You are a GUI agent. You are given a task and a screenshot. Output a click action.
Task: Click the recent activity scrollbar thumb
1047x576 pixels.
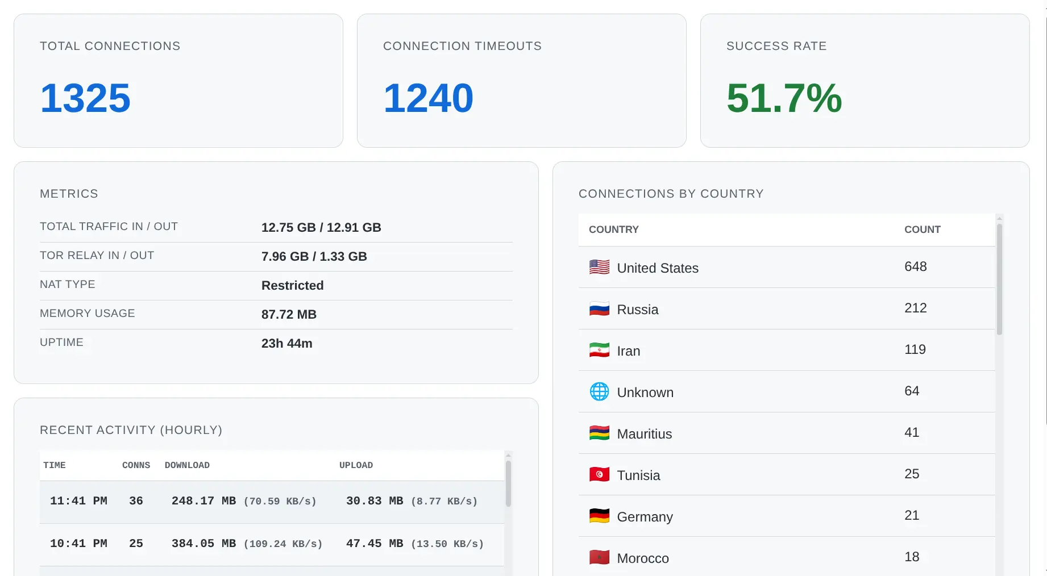508,483
